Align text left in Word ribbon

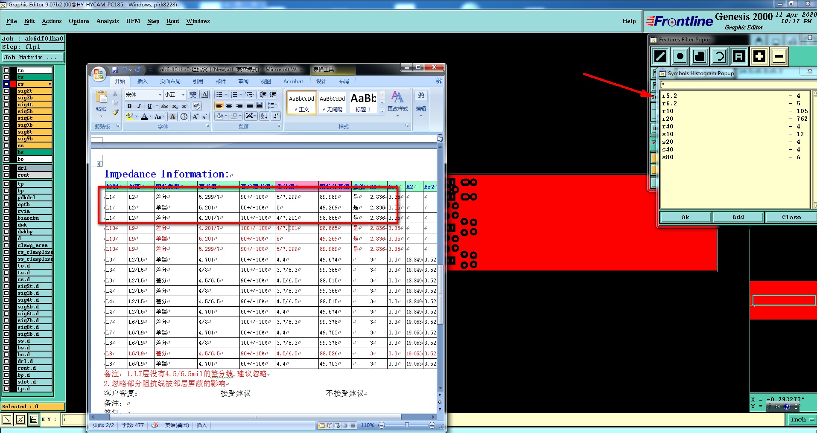click(219, 105)
